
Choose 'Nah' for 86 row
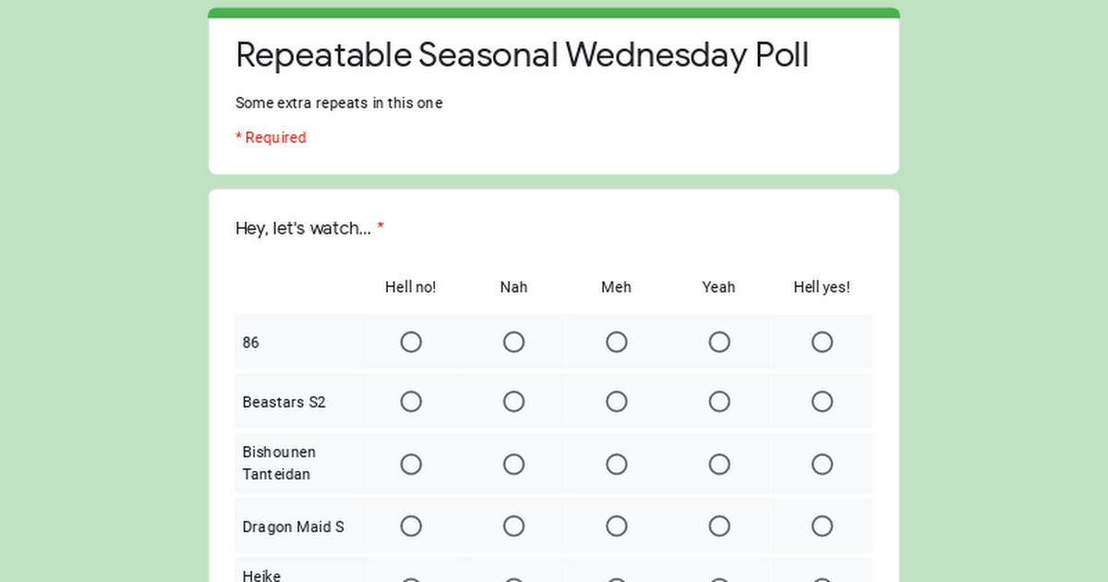[513, 343]
